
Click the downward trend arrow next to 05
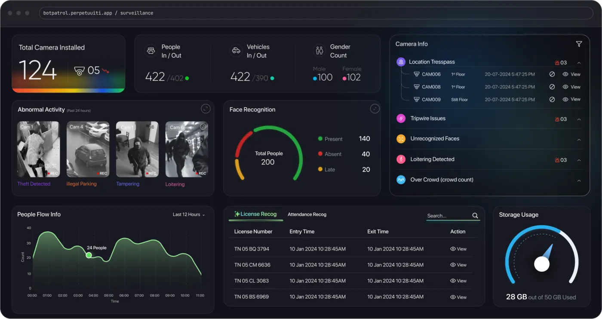(105, 71)
